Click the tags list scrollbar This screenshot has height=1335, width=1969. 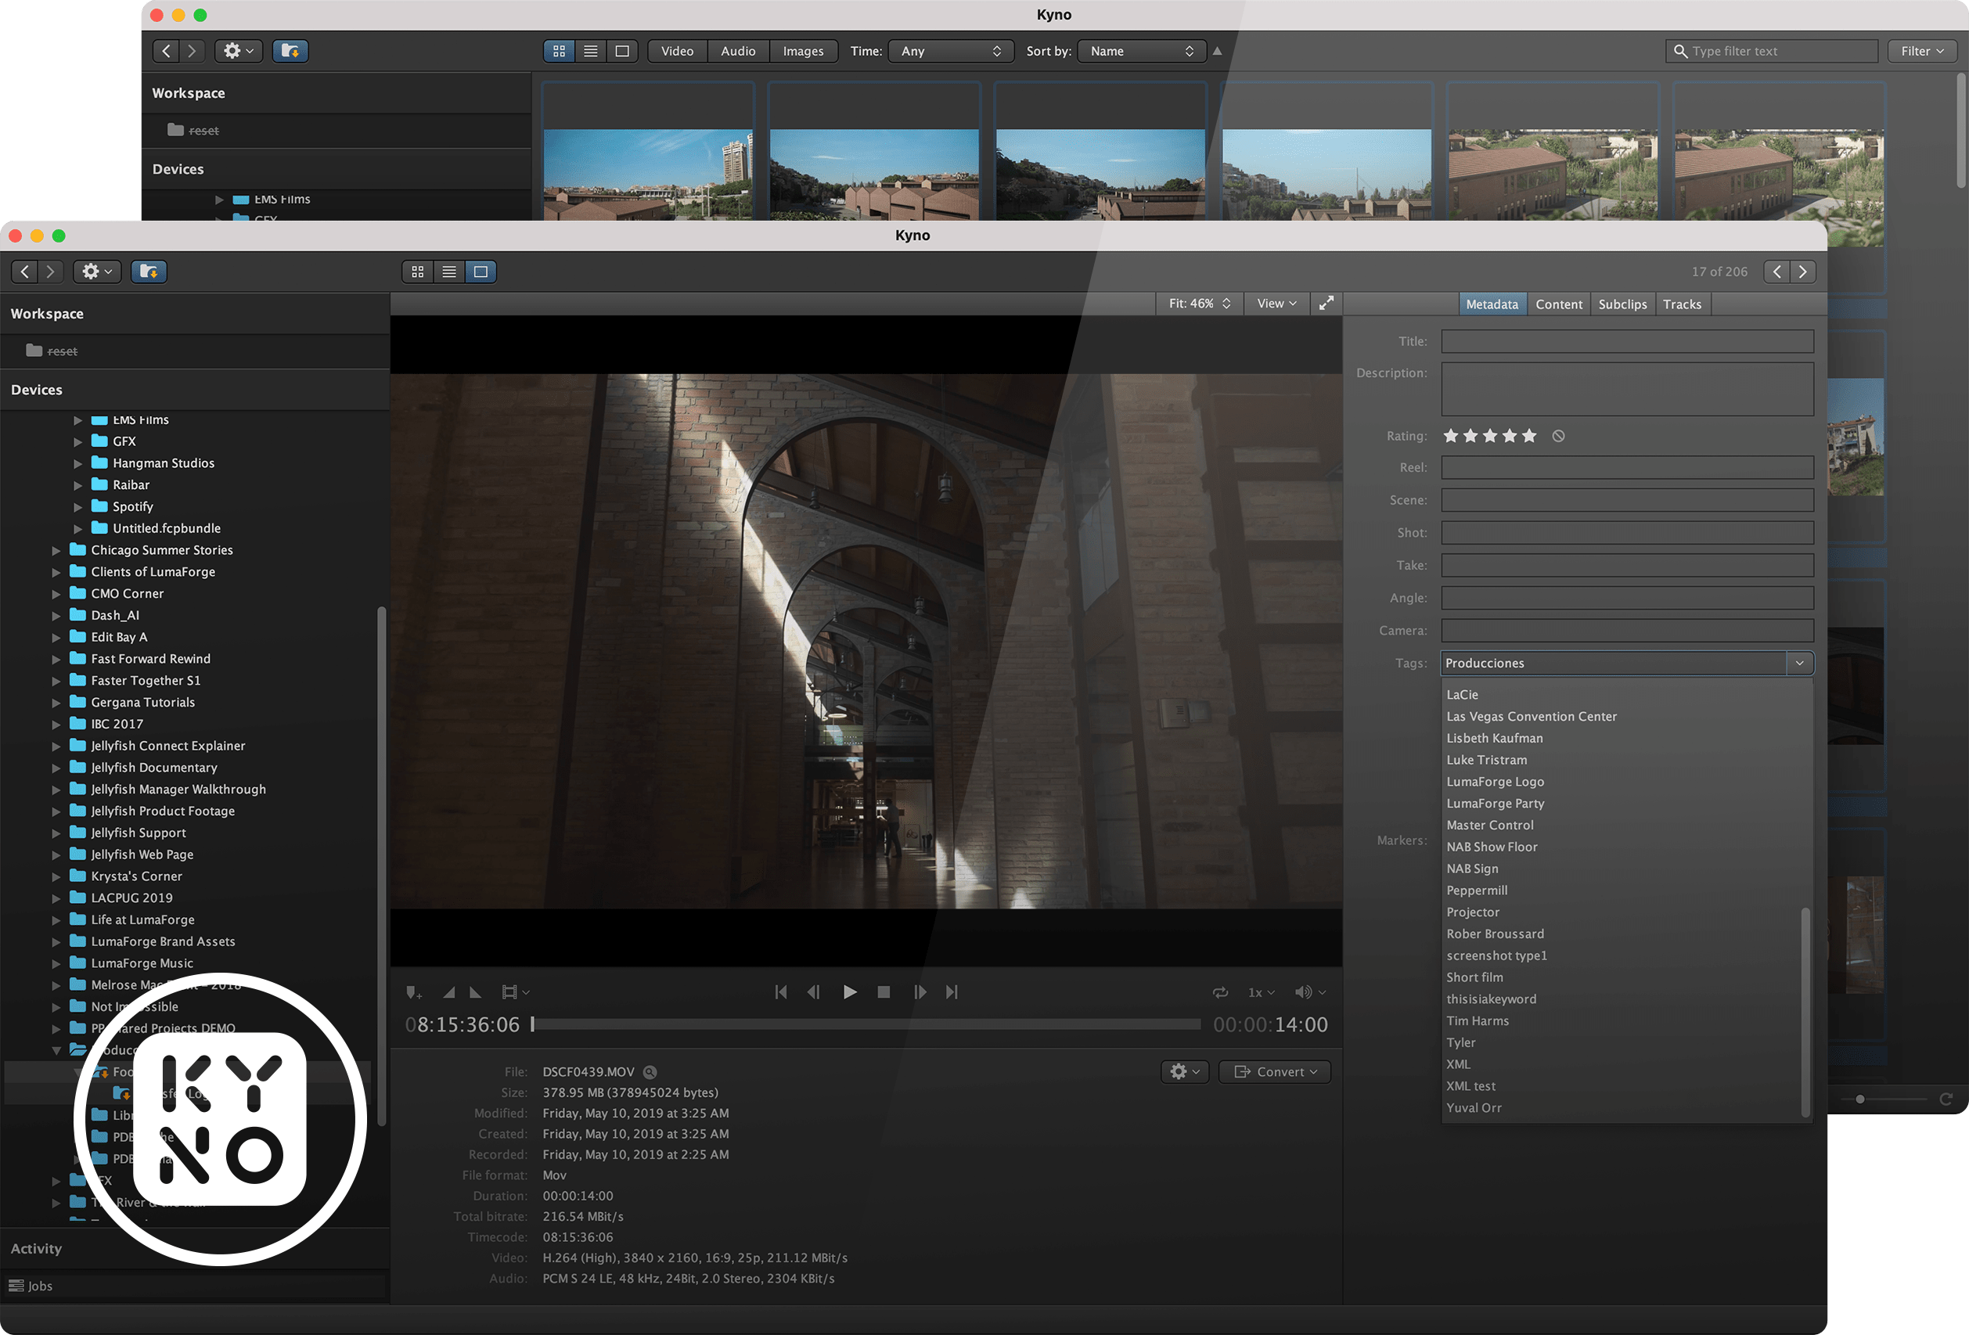click(1805, 1013)
